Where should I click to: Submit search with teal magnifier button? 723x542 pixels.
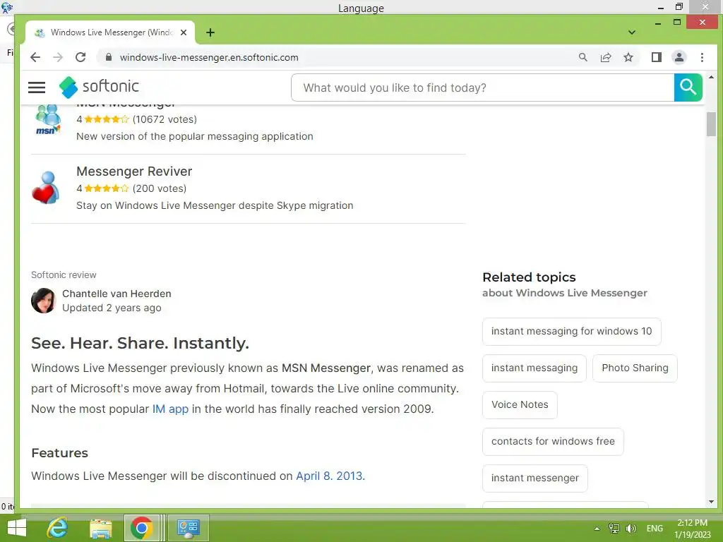click(x=688, y=87)
